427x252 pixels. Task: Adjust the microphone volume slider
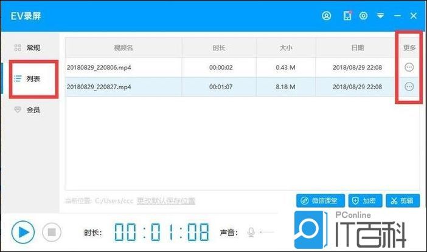click(x=267, y=232)
